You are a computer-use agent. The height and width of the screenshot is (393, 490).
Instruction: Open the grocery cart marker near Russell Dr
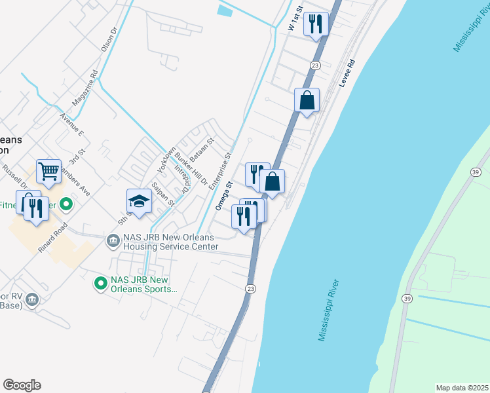coord(48,172)
